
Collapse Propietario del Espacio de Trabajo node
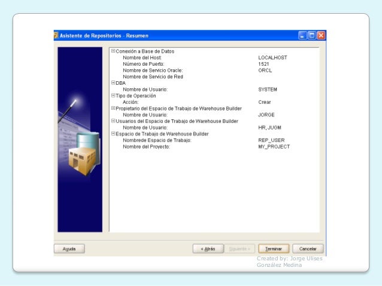pos(113,108)
